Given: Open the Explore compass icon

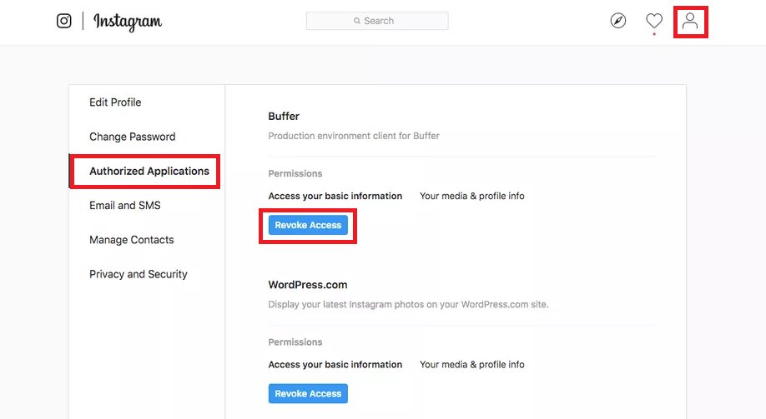Looking at the screenshot, I should [x=618, y=21].
